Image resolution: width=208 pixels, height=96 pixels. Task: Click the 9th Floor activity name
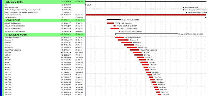[7, 70]
